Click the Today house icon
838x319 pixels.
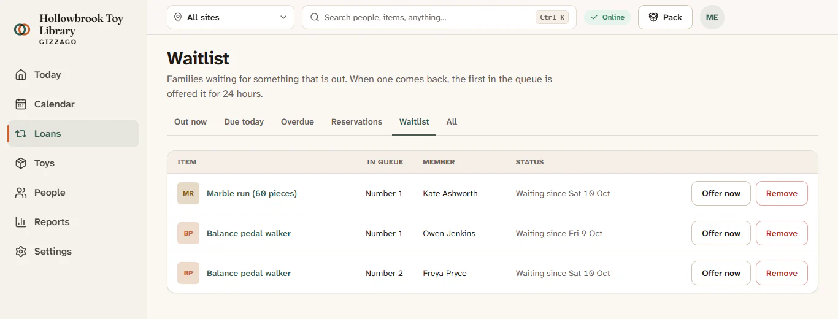click(21, 75)
